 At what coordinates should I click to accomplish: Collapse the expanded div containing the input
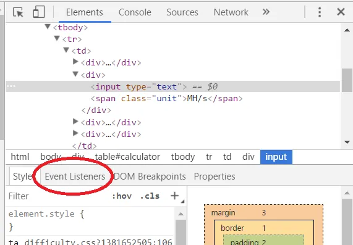75,73
